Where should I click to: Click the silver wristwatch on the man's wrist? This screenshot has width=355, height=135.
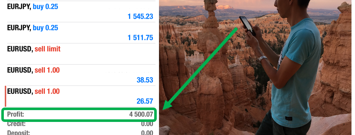262,58
